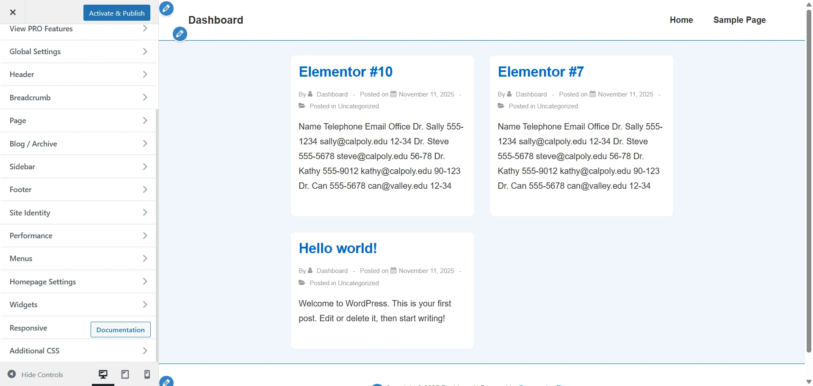The image size is (813, 386).
Task: Click the author icon in the Elementor #7 post
Action: coord(509,94)
